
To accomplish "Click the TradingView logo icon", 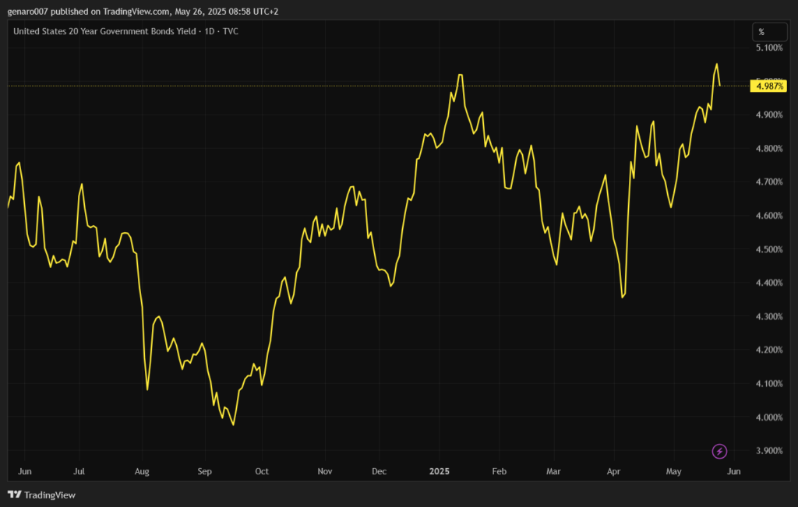I will click(x=14, y=495).
